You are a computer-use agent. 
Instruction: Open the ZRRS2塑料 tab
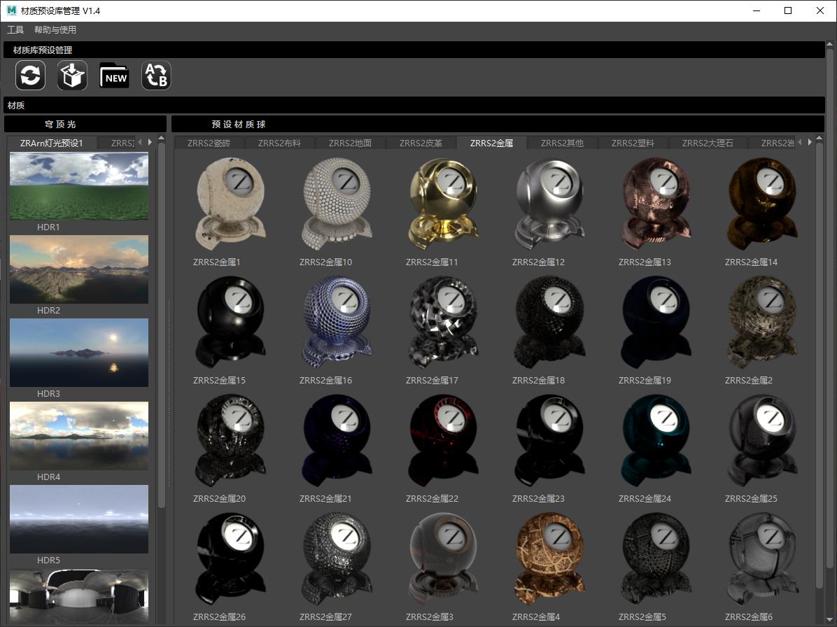coord(633,143)
